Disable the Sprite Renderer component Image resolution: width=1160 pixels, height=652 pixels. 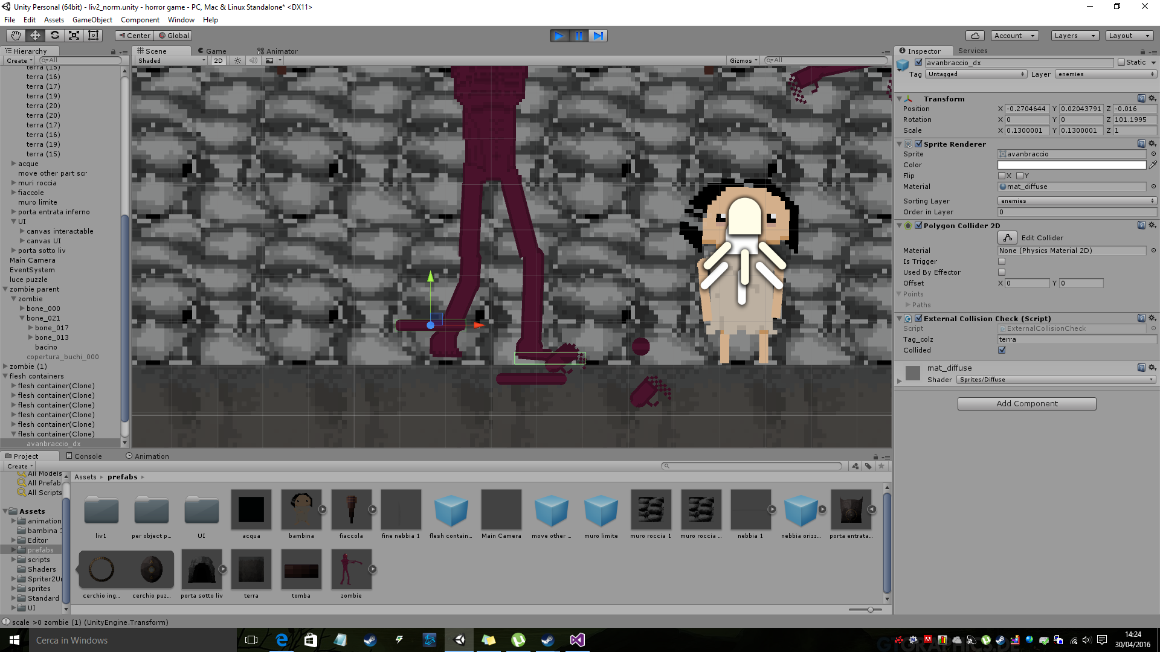918,144
